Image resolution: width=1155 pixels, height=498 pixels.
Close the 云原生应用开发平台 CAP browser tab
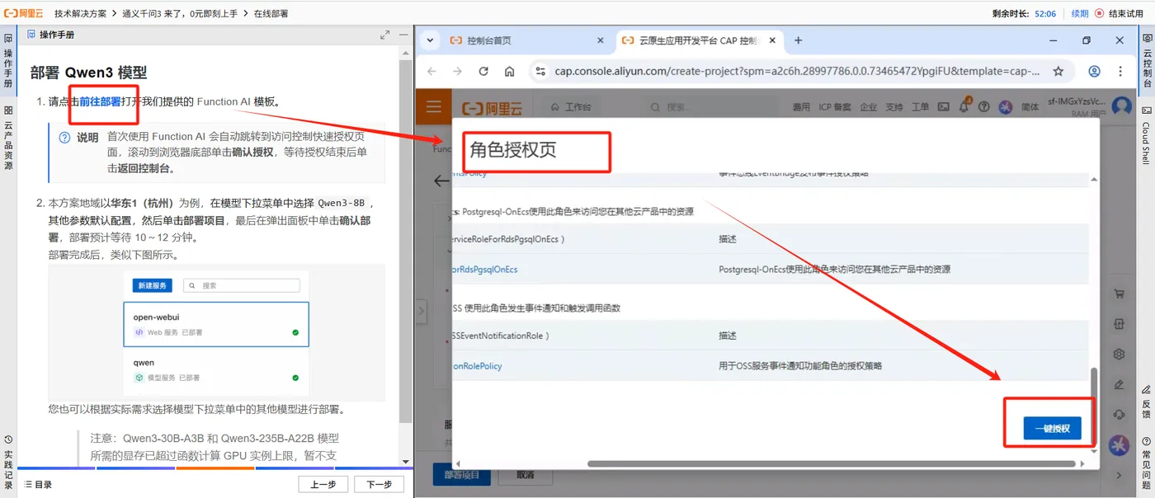[772, 40]
